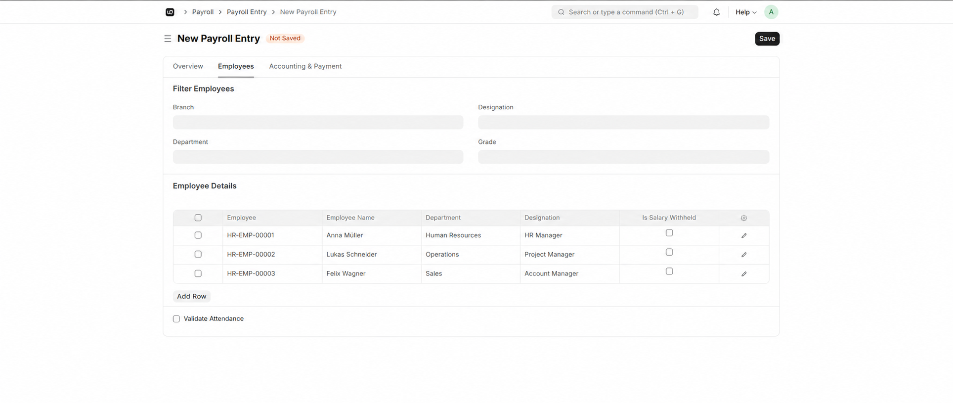Click the Felix Wagner name cell
The image size is (953, 403).
(372, 273)
